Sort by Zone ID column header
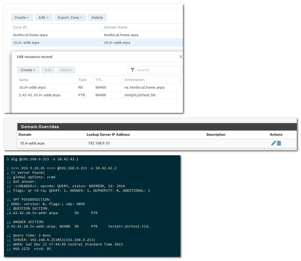Image resolution: width=301 pixels, height=261 pixels. pos(56,27)
